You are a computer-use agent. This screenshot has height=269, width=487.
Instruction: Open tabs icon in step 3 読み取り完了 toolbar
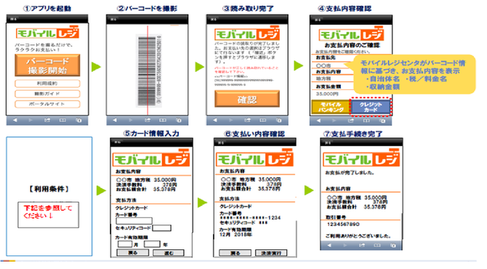(279, 120)
